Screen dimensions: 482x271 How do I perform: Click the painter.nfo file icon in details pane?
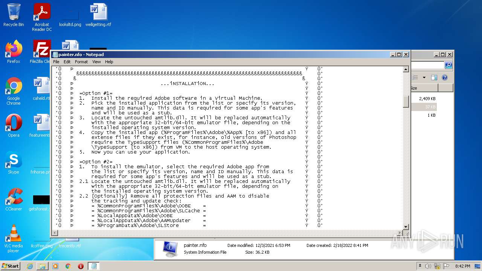170,248
